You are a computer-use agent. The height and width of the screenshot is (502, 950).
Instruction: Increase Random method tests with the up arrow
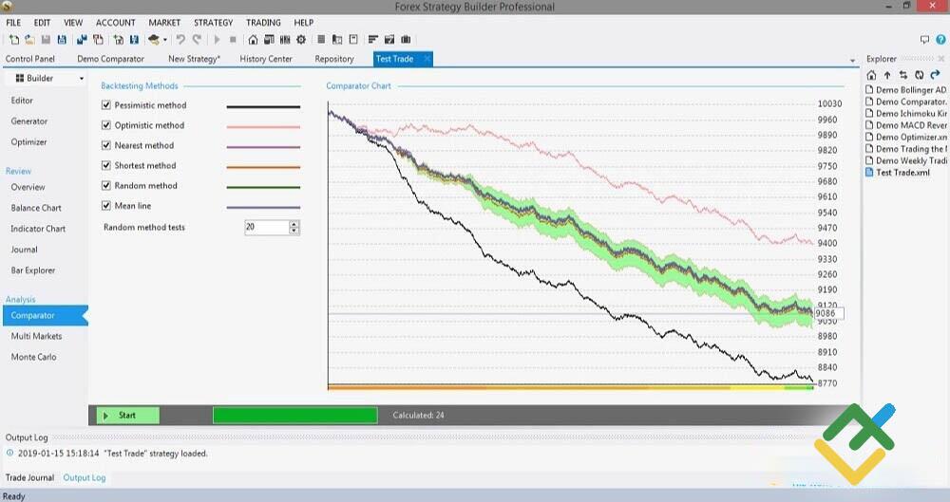[x=294, y=224]
